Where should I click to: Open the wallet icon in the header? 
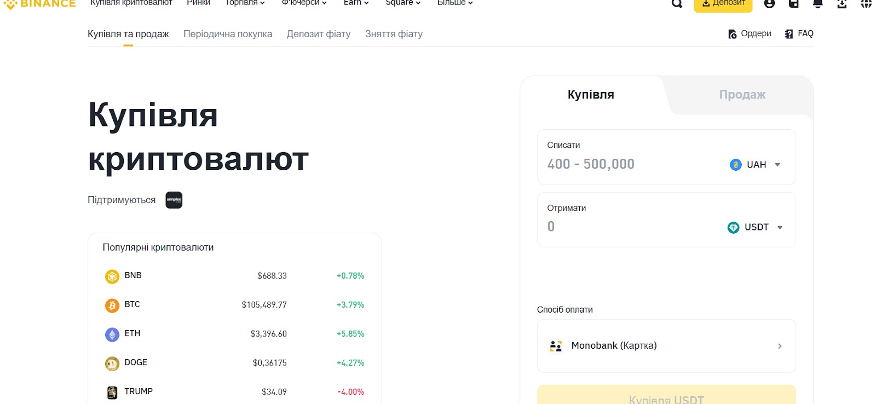[794, 3]
